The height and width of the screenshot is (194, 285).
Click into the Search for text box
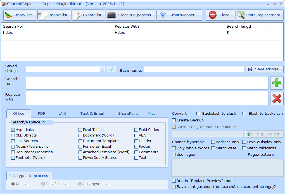[x=147, y=83]
